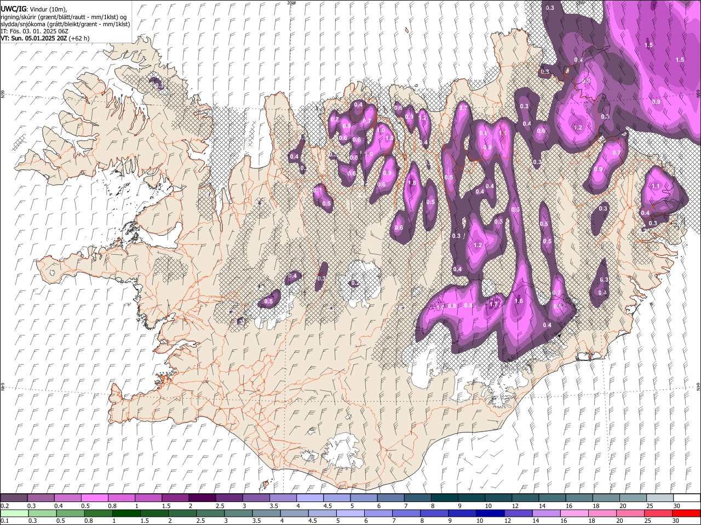Screen dimensions: 701x525
Task: Click the "4.5" label under the rain legend
Action: tap(312, 521)
